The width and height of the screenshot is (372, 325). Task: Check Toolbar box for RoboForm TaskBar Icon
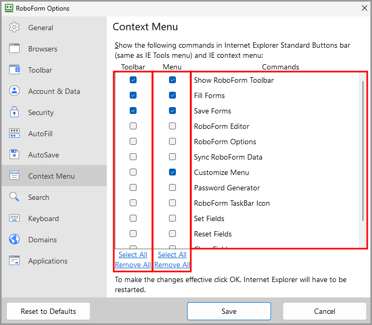[x=133, y=203]
